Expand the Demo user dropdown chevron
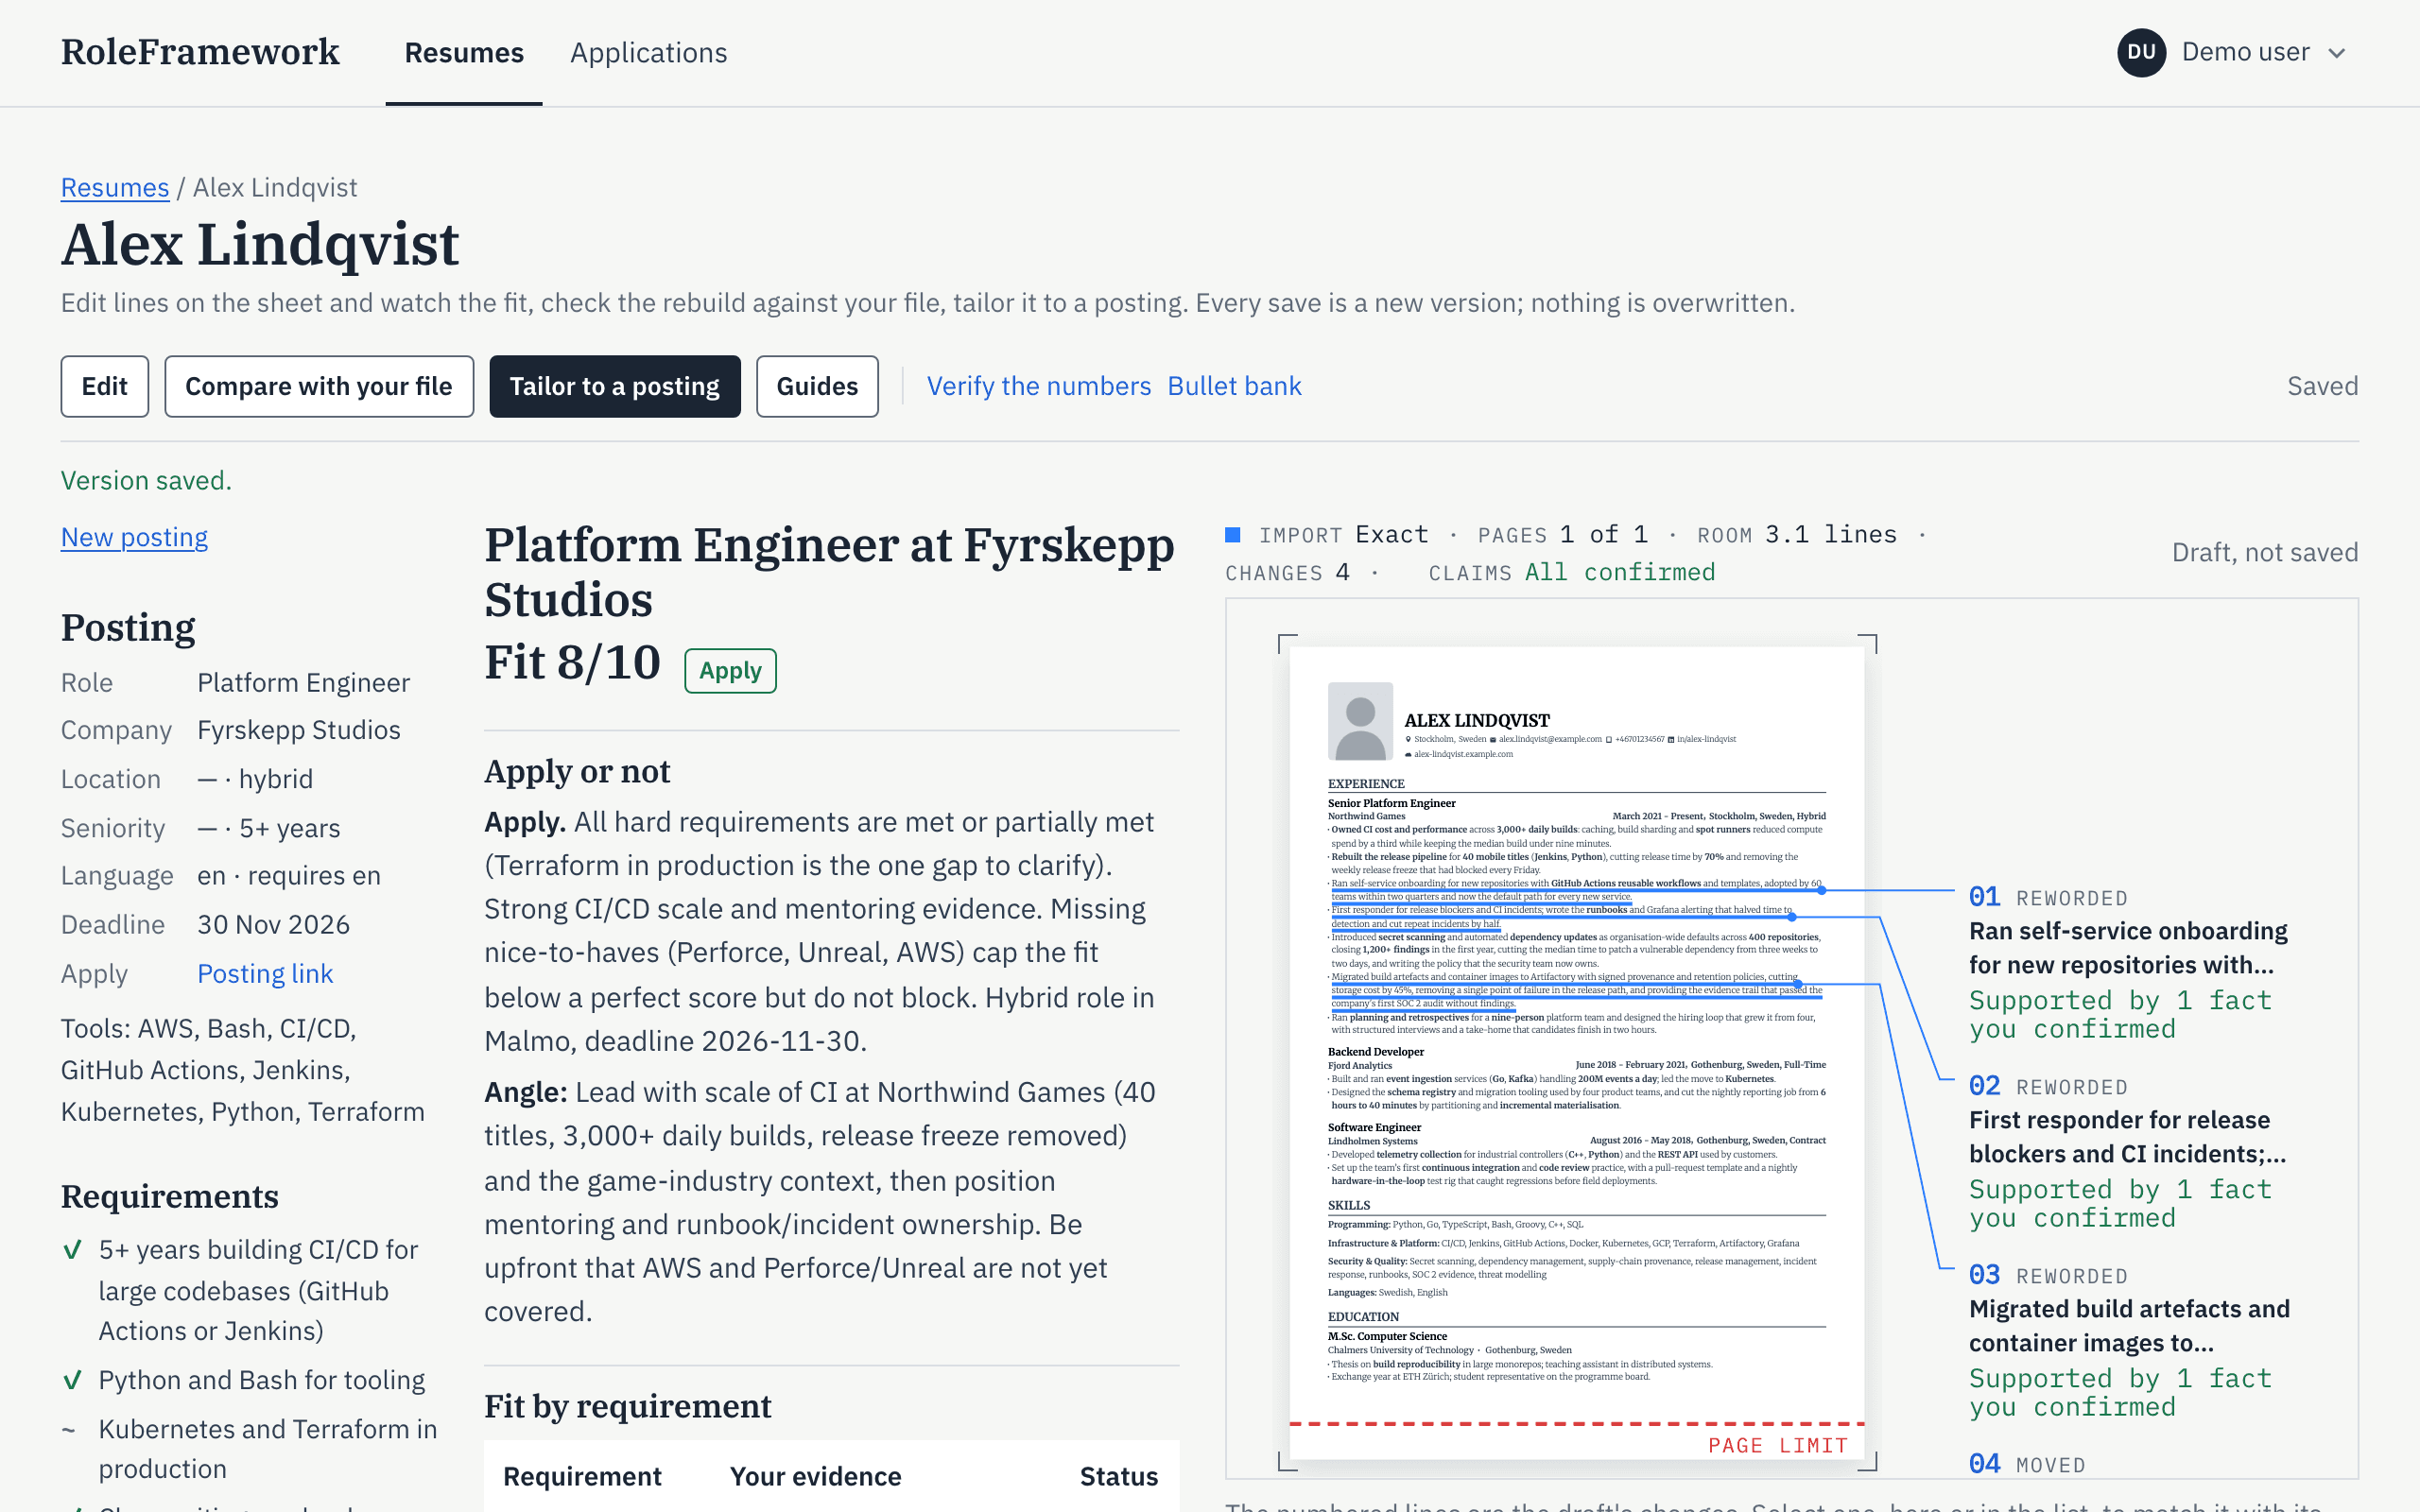The image size is (2420, 1512). tap(2337, 54)
